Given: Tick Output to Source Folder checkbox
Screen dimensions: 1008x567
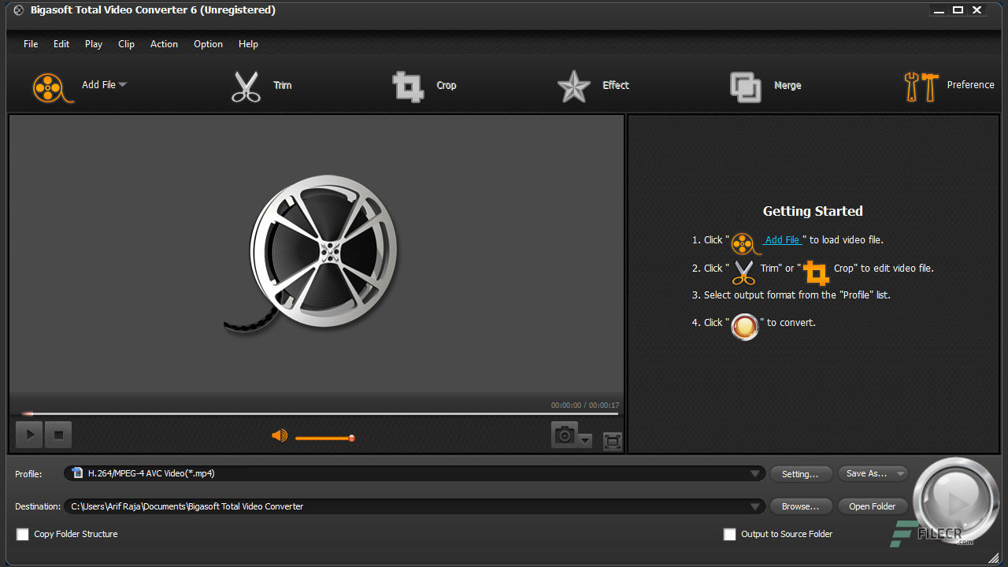Looking at the screenshot, I should pos(730,534).
